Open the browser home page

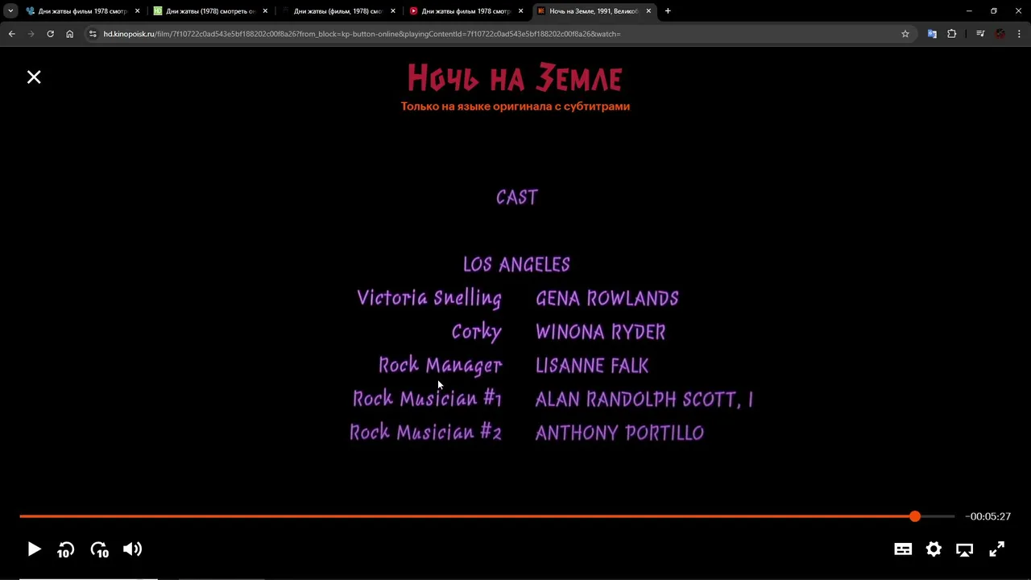coord(69,34)
